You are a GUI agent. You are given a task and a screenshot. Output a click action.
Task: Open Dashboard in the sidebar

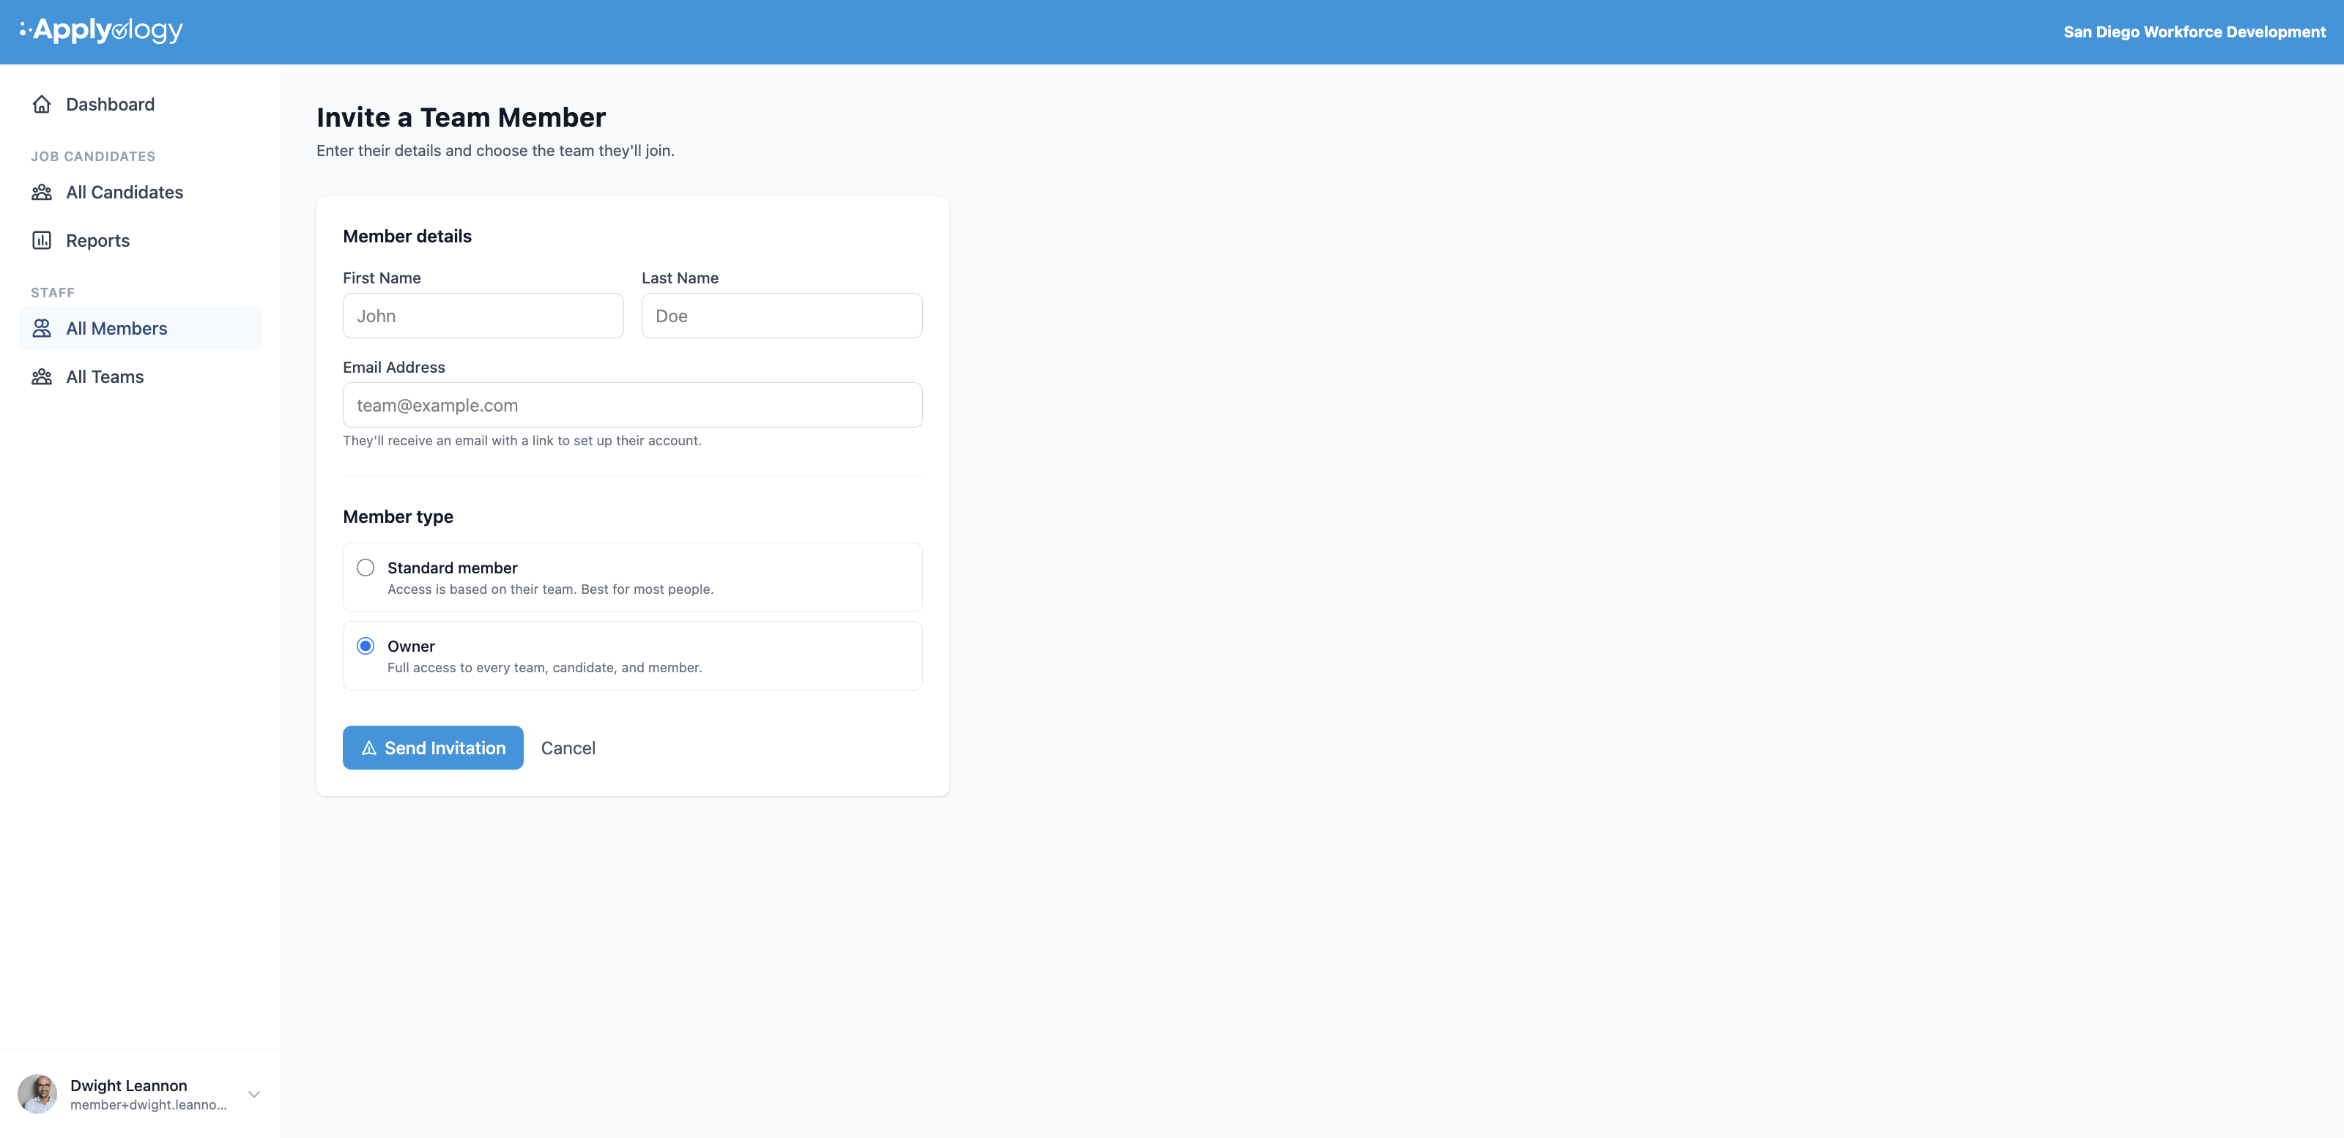point(140,105)
